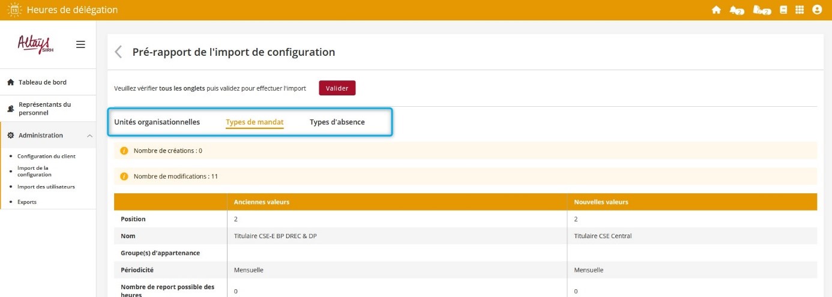Open the notifications bell icon
832x297 pixels.
735,10
